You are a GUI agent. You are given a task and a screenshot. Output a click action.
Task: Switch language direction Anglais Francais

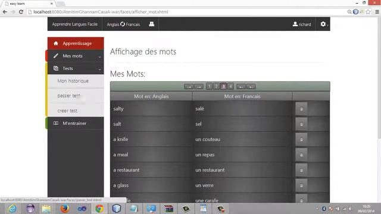123,24
